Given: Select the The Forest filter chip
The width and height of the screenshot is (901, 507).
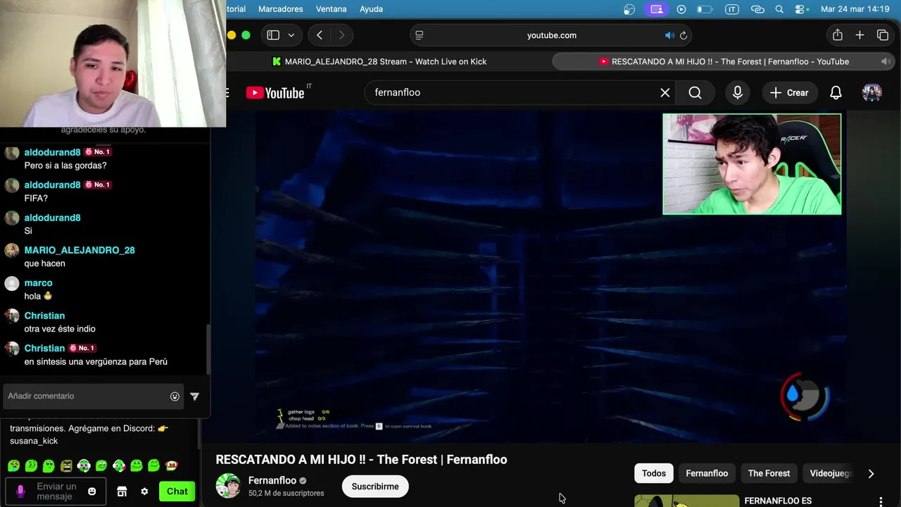Looking at the screenshot, I should pyautogui.click(x=769, y=473).
